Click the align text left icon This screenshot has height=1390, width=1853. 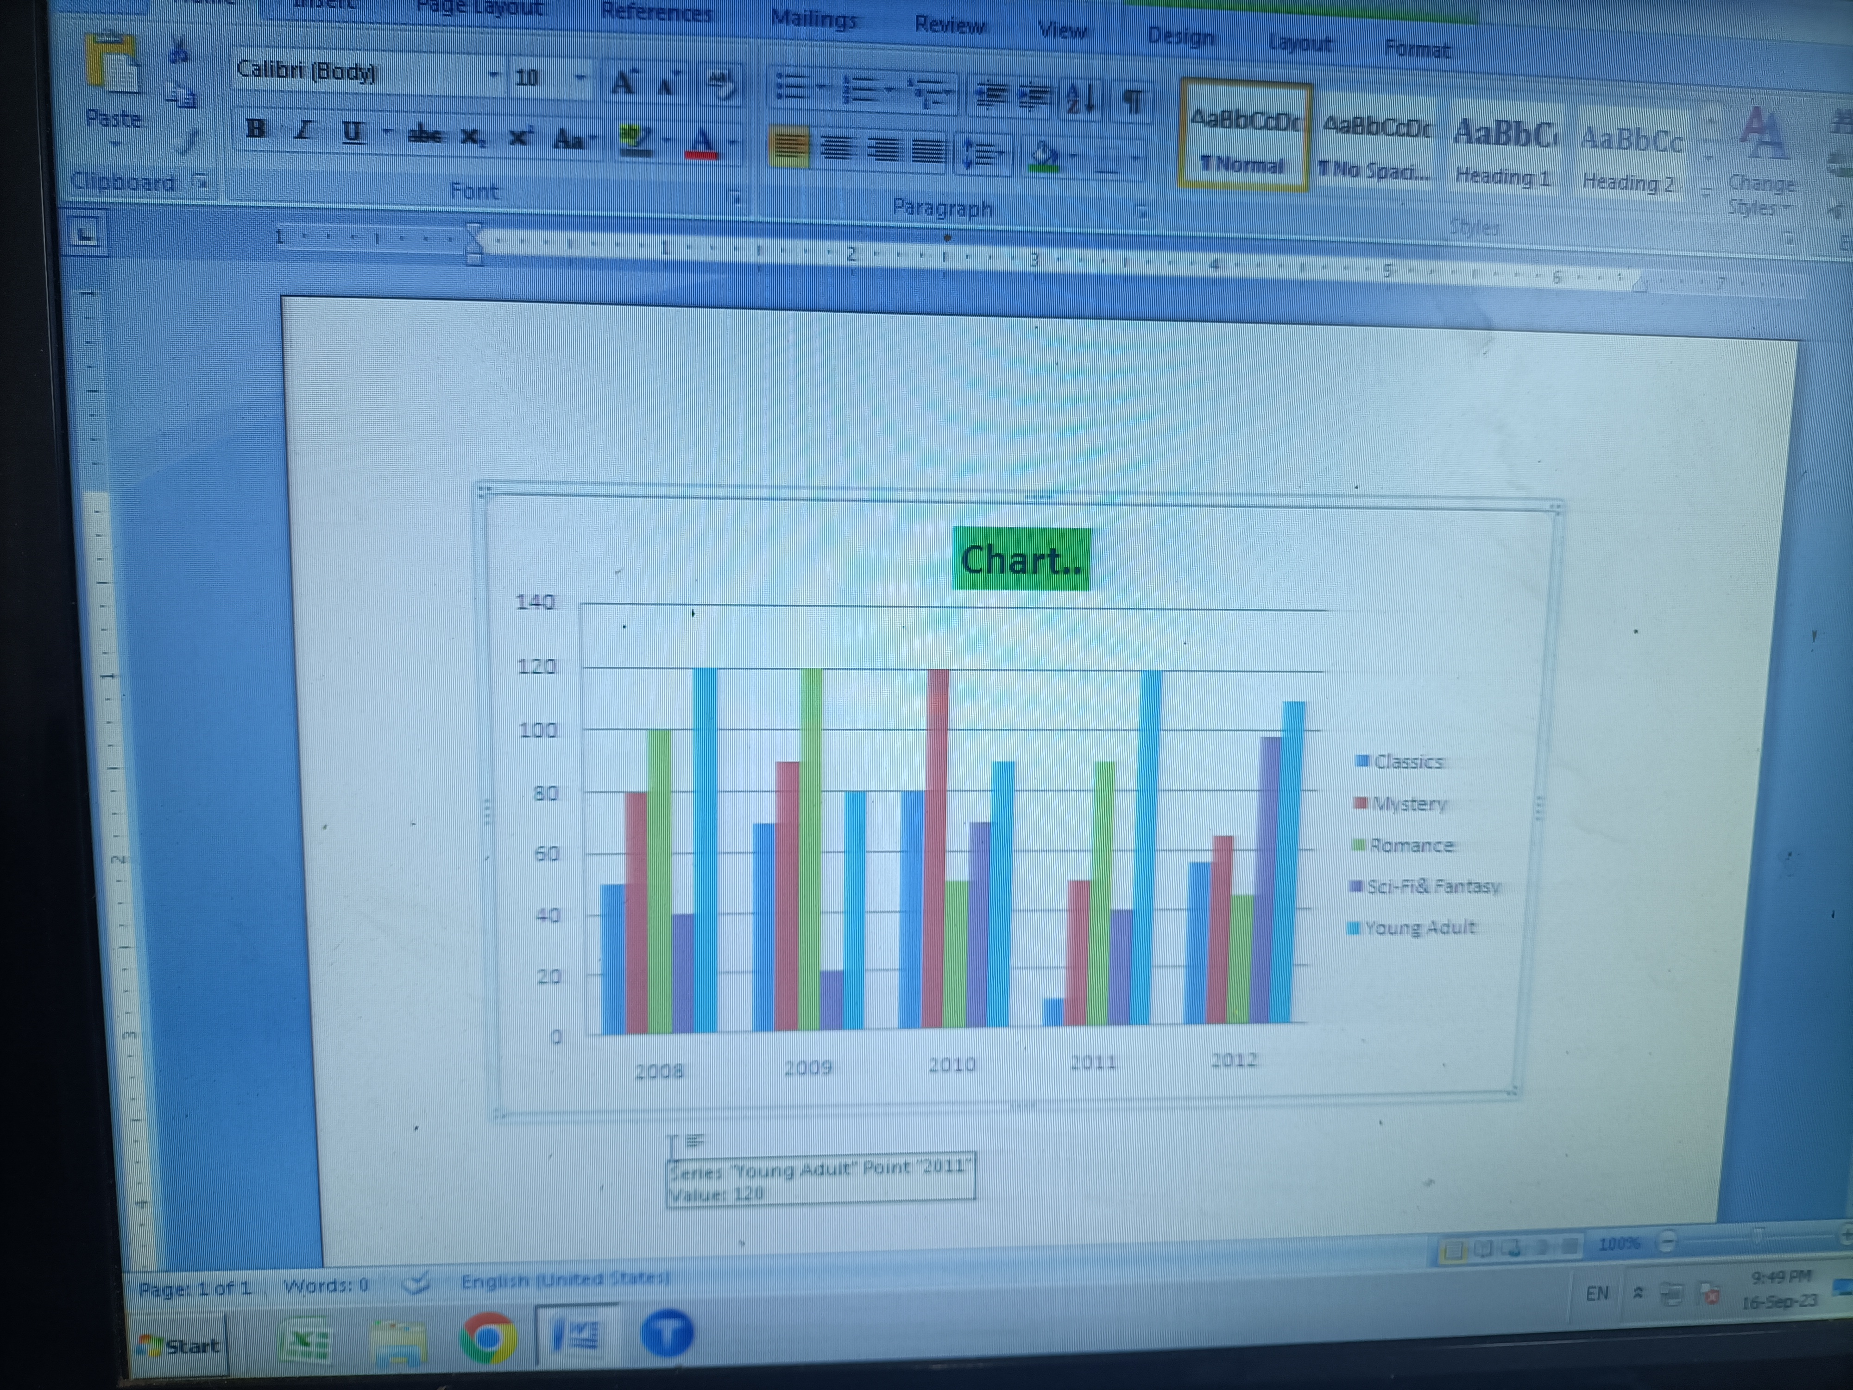tap(788, 148)
